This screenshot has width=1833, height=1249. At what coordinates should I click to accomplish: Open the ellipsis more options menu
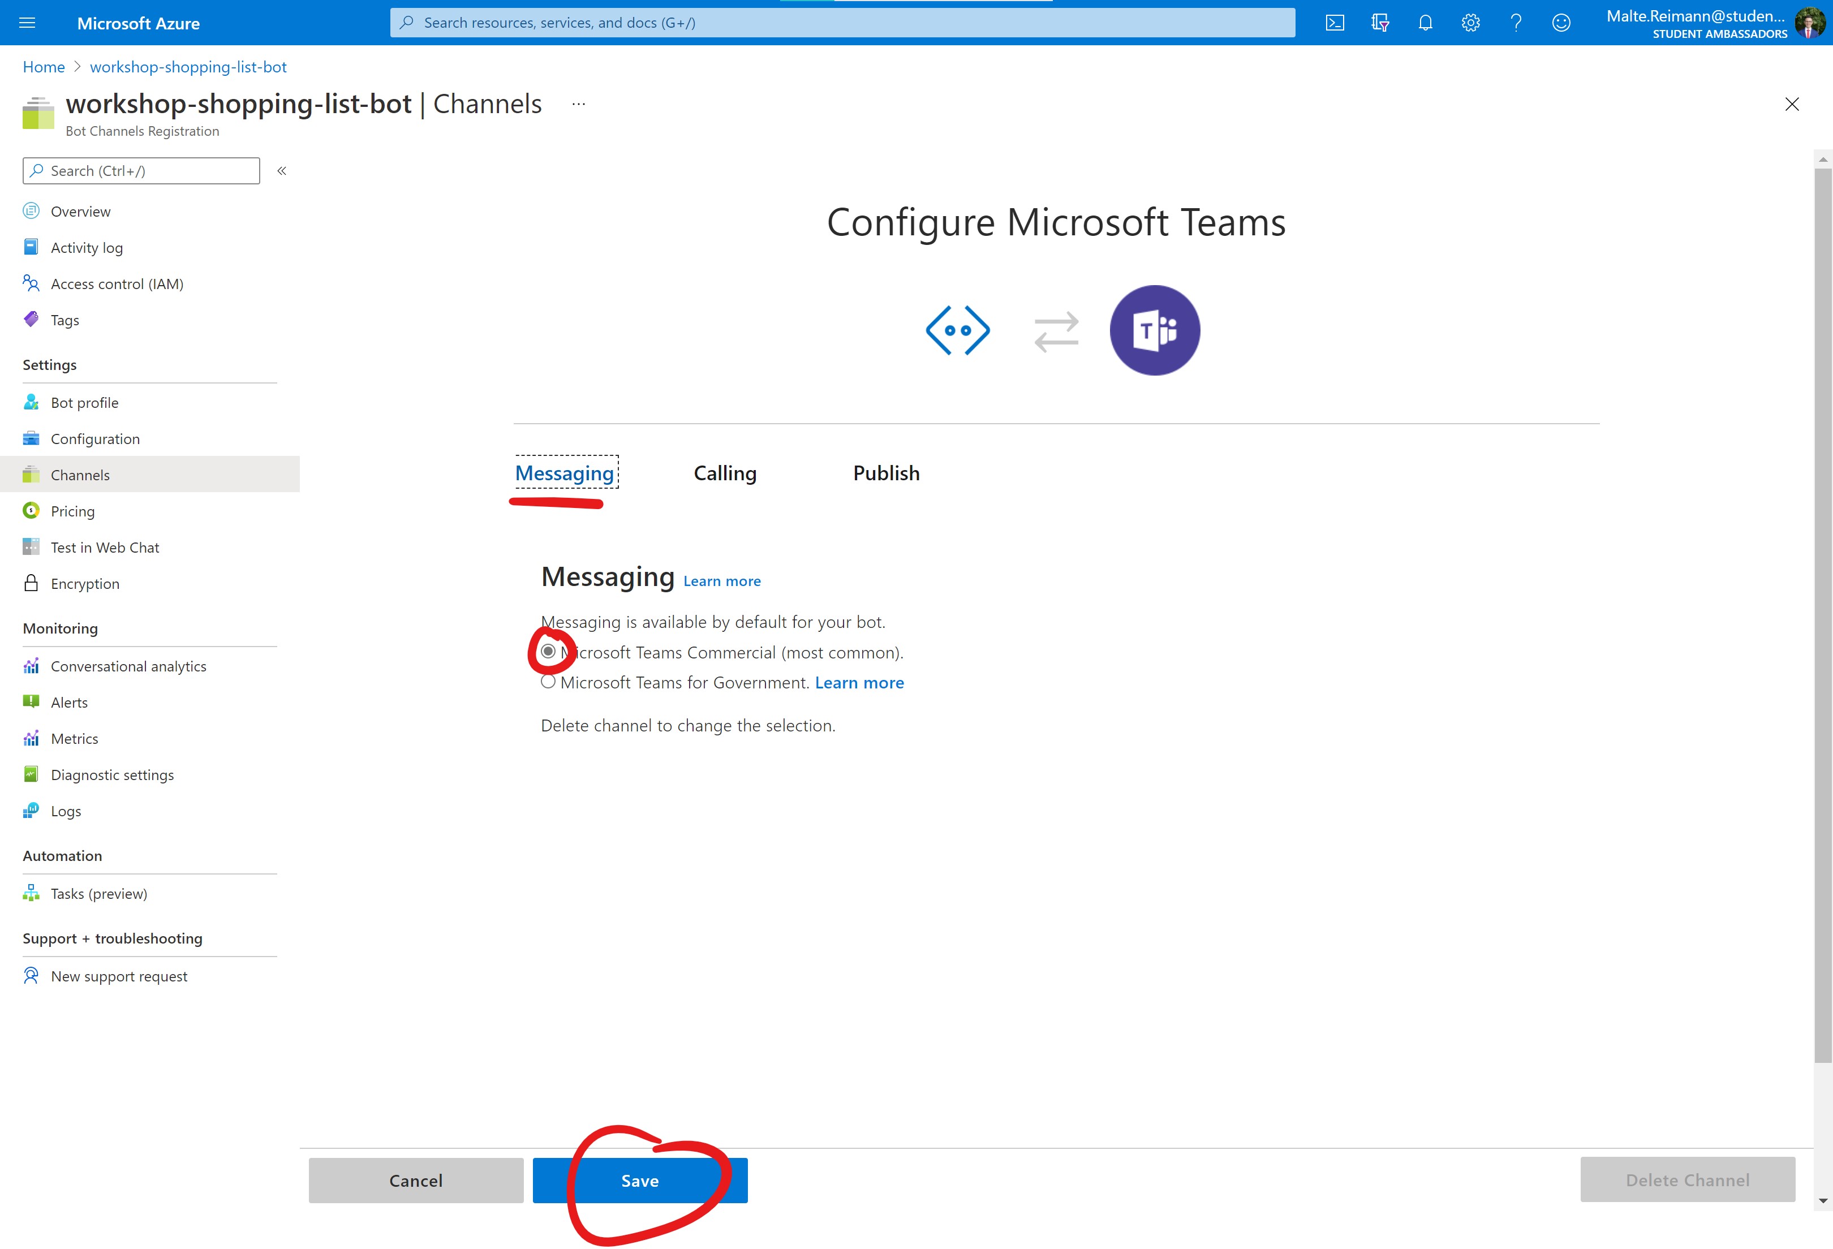pos(578,104)
